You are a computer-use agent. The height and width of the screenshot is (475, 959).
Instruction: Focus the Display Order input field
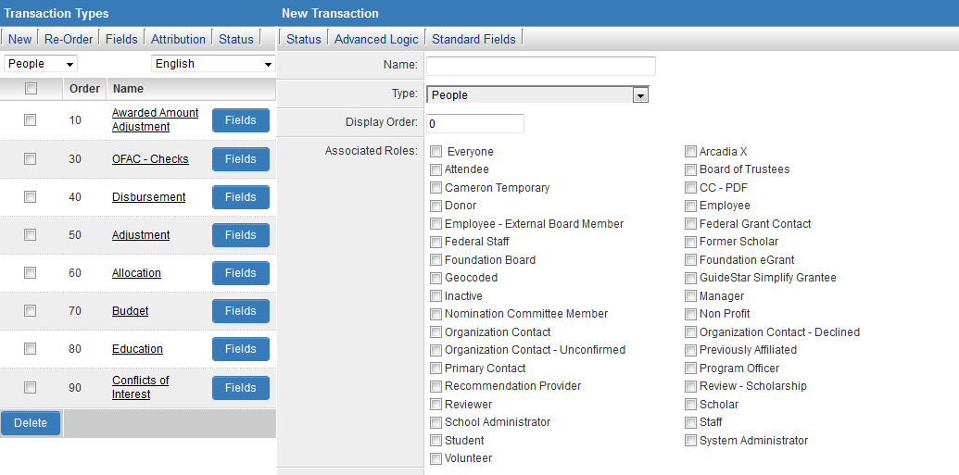(475, 123)
